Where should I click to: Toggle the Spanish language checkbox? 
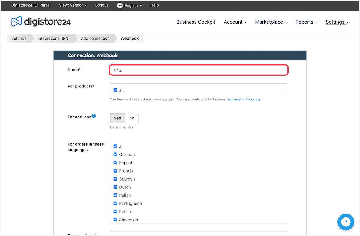click(115, 179)
